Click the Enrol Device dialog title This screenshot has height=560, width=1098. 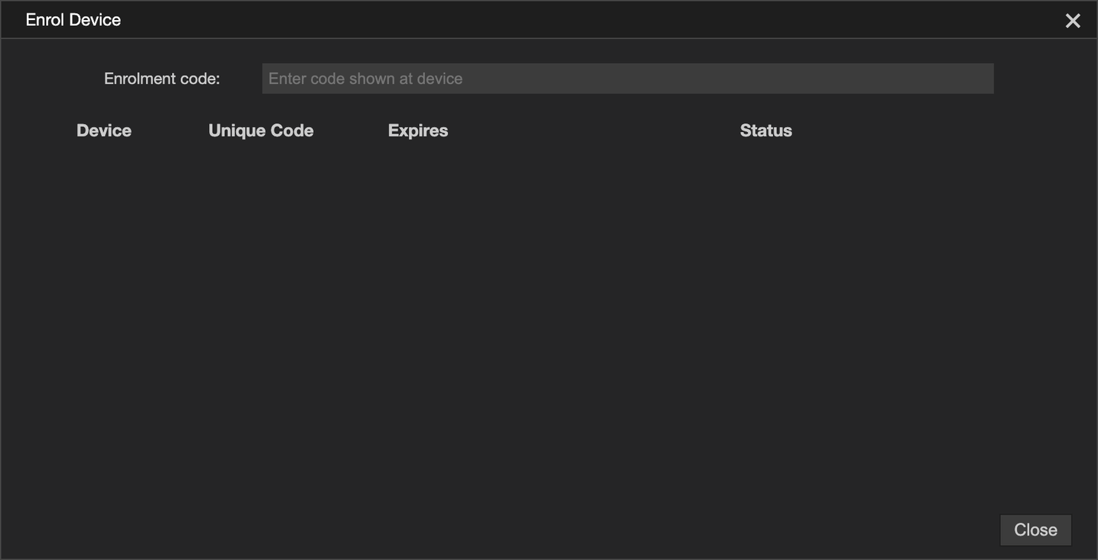pos(73,20)
